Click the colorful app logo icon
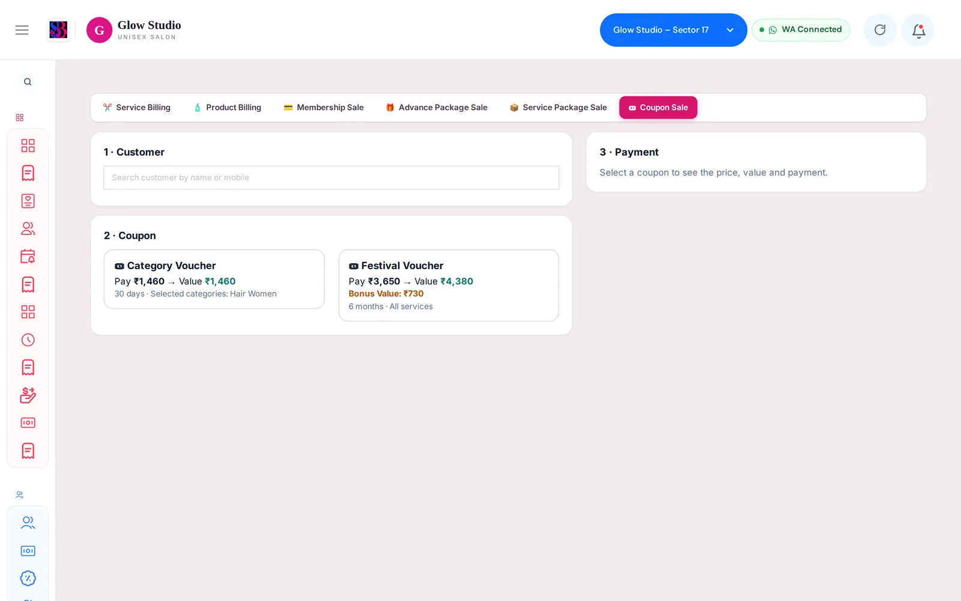Screen dimensions: 961x601 pos(58,30)
